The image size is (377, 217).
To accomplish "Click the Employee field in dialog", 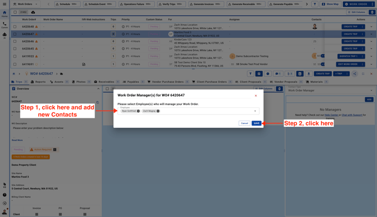I will [188, 111].
